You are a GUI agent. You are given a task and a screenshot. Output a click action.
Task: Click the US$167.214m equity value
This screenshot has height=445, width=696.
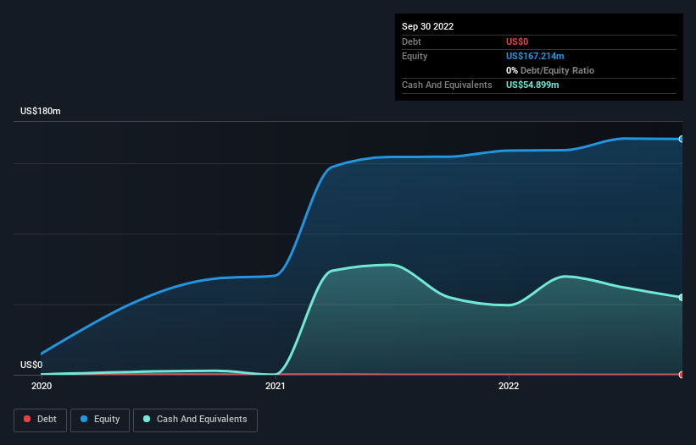[x=535, y=56]
